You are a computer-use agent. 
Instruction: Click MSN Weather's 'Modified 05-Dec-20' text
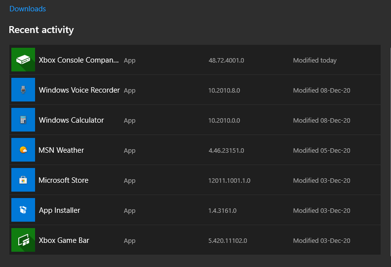pos(321,151)
